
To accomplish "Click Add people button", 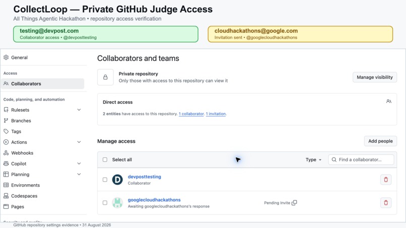I will pos(380,141).
